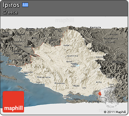Click the '© 2011 Maphill' copyright text
129x116 pixels.
(x=115, y=112)
